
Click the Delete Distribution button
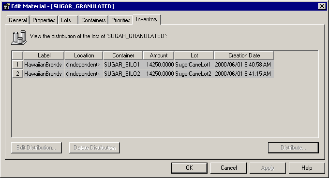point(94,148)
